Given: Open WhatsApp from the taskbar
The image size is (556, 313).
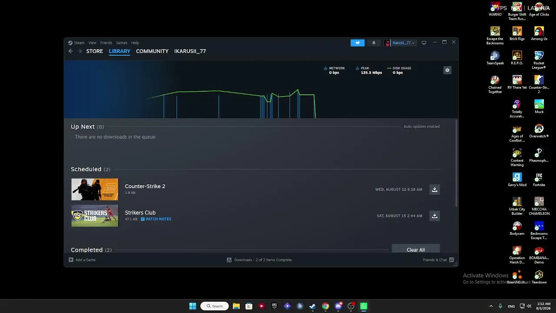Looking at the screenshot, I should [x=364, y=306].
